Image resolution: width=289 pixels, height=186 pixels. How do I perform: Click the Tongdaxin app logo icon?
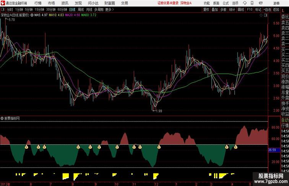pyautogui.click(x=3, y=3)
